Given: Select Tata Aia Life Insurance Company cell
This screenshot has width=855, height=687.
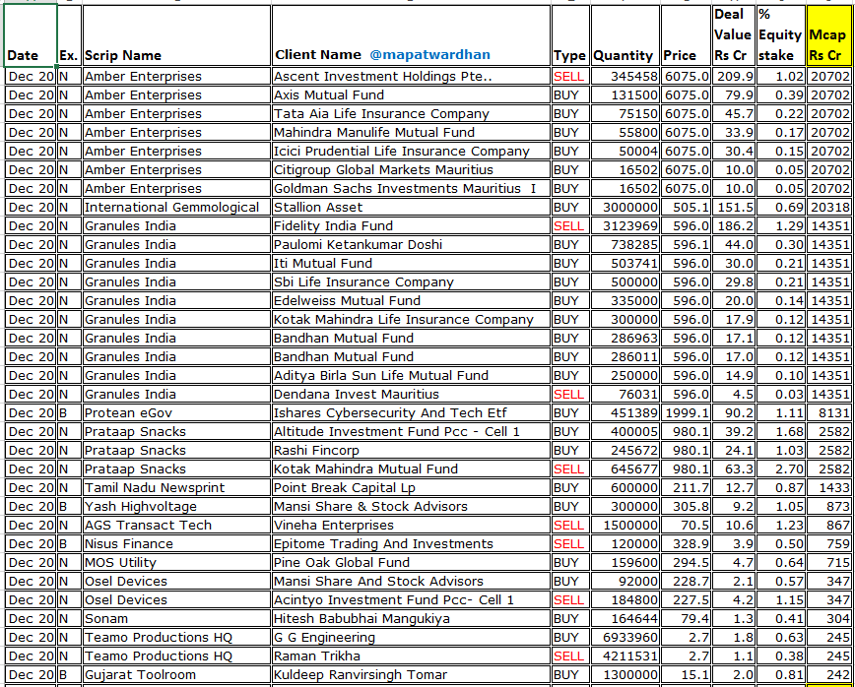Looking at the screenshot, I should (411, 114).
